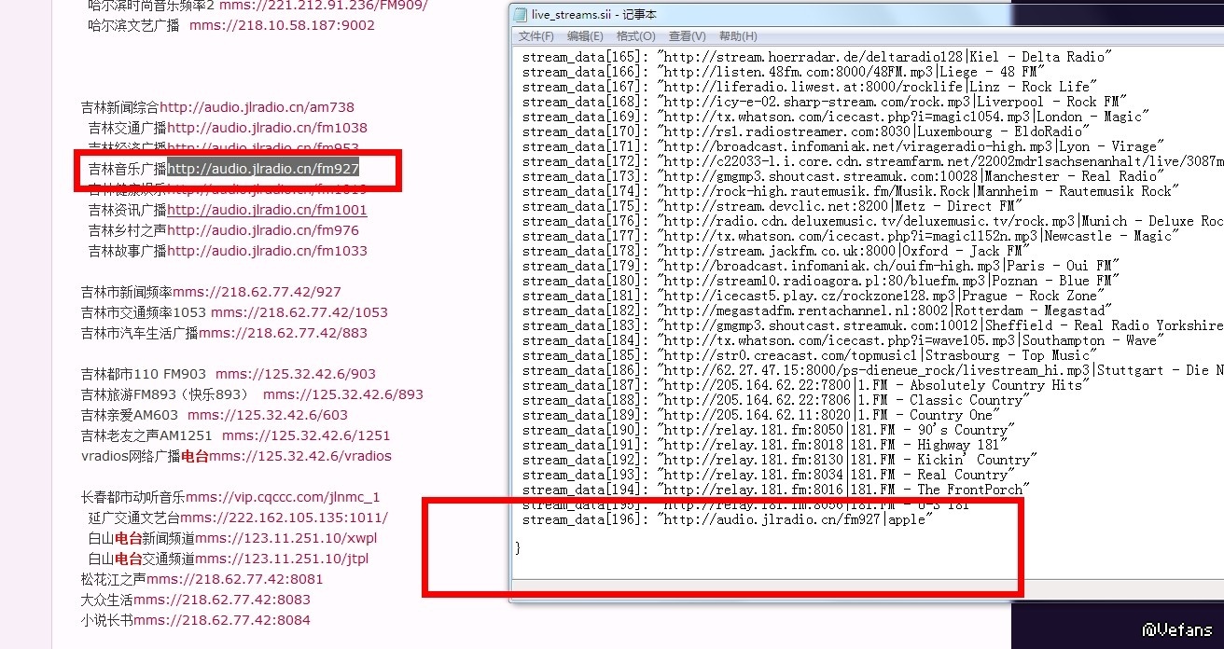Image resolution: width=1224 pixels, height=649 pixels.
Task: Click the 哈尔滨文艺广播 station label
Action: point(134,25)
